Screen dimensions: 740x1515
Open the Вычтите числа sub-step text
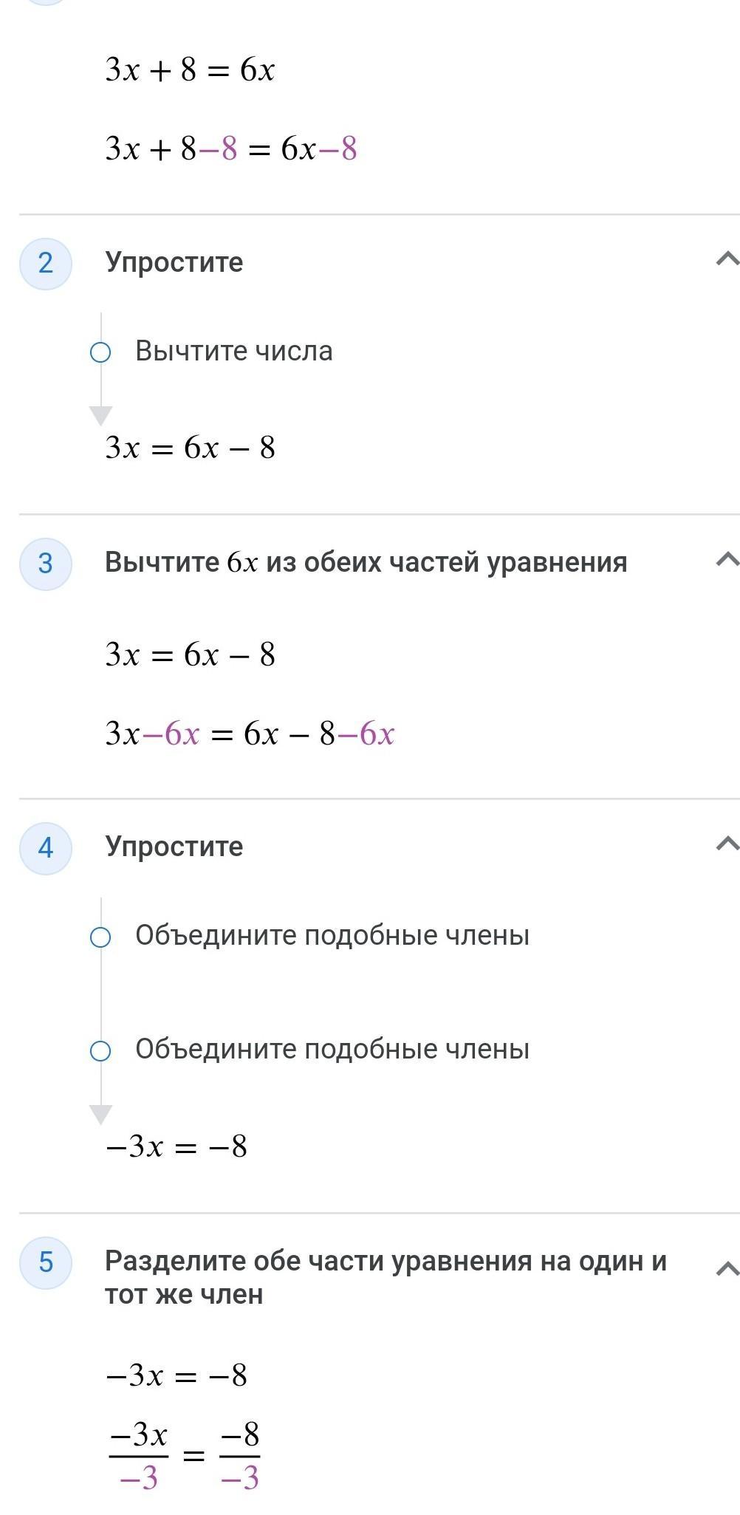coord(234,351)
